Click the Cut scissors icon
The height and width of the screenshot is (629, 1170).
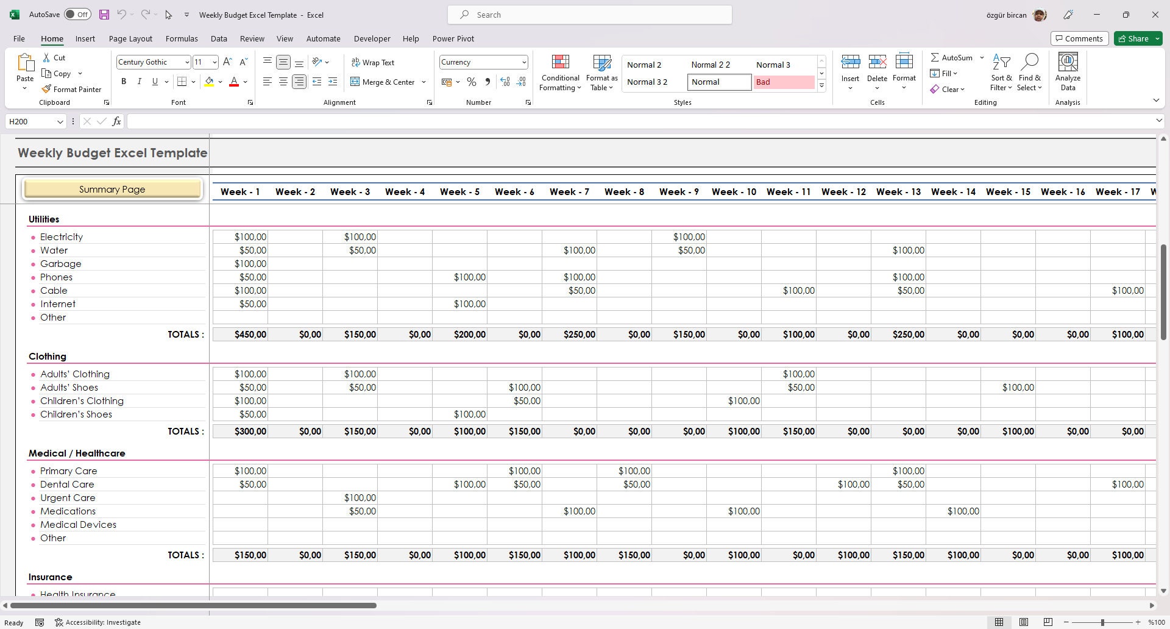tap(47, 58)
